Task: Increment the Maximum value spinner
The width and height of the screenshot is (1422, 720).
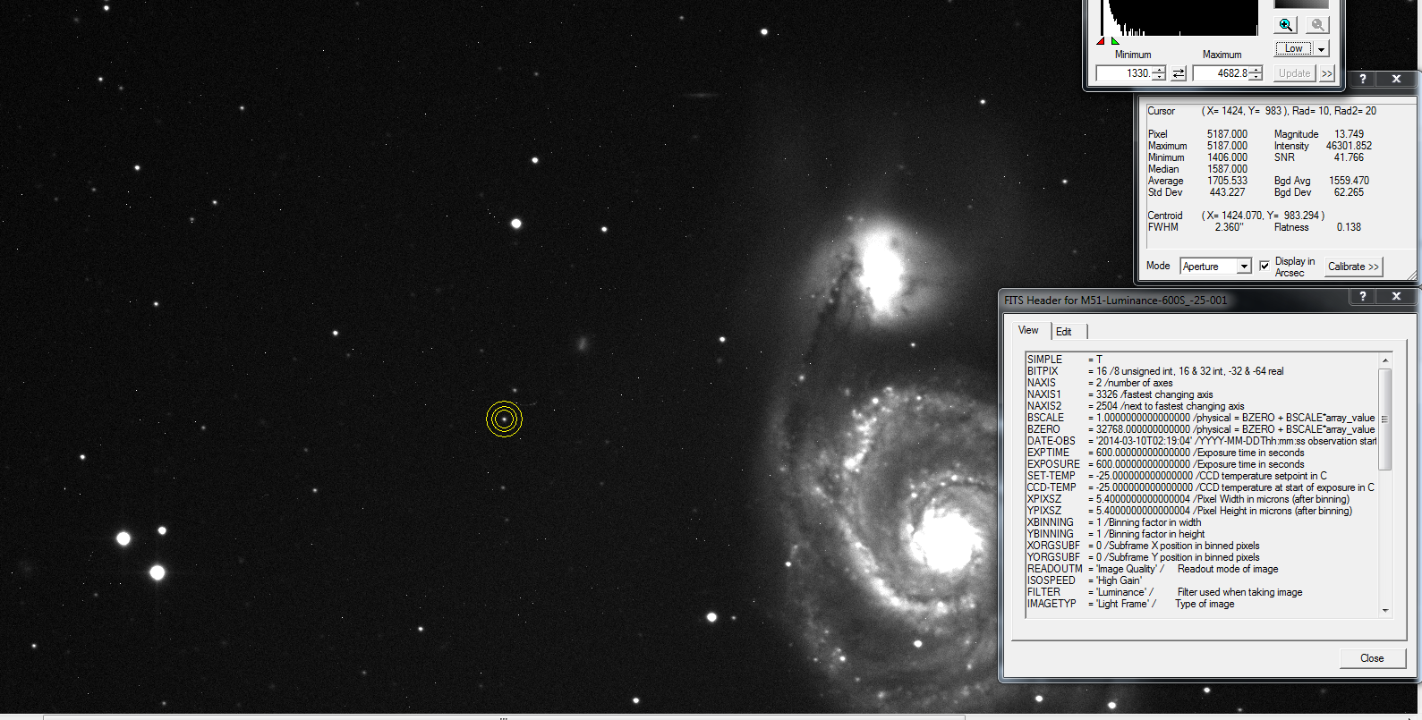Action: point(1256,70)
